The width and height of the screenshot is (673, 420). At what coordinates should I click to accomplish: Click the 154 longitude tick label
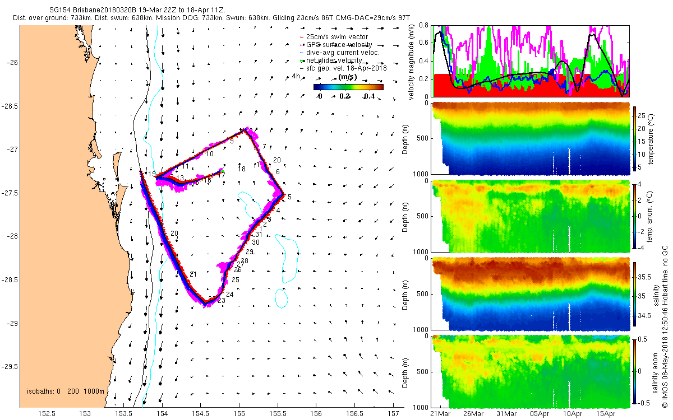(162, 414)
